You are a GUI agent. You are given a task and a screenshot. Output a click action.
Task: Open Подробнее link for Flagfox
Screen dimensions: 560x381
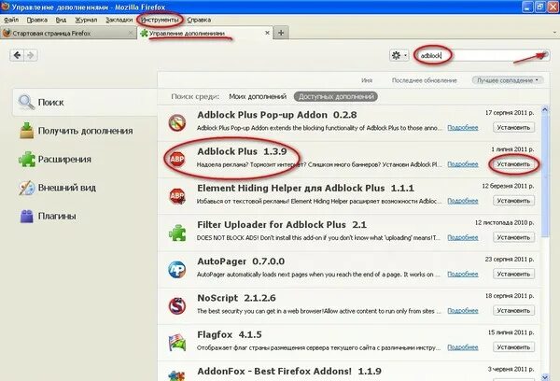tap(463, 347)
